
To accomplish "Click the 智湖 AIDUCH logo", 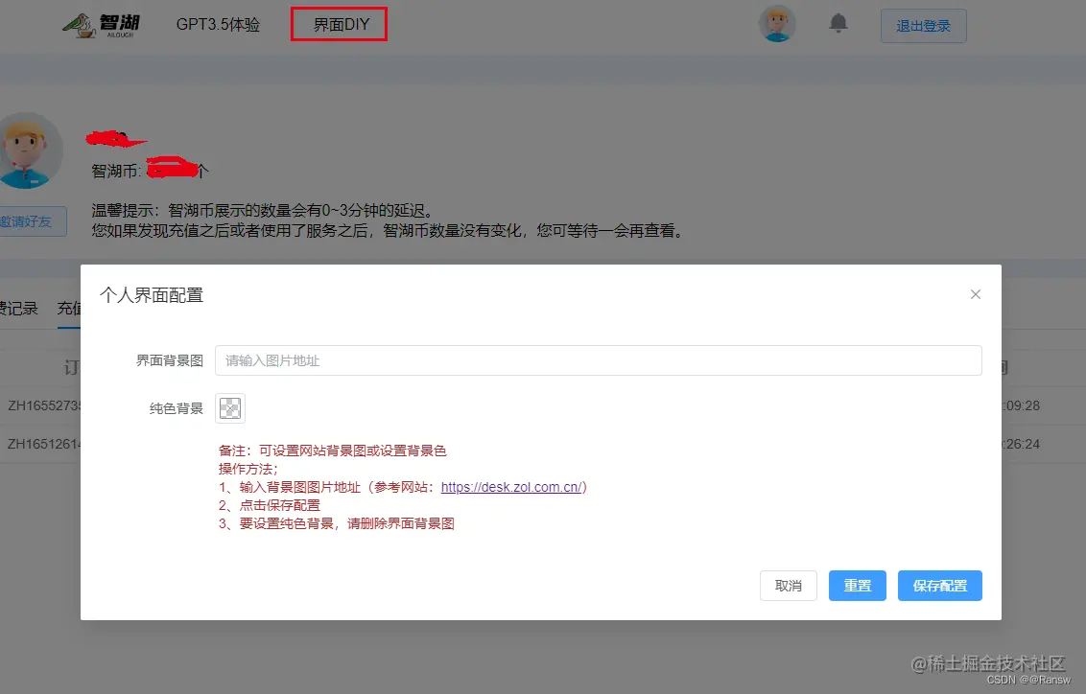I will point(101,25).
